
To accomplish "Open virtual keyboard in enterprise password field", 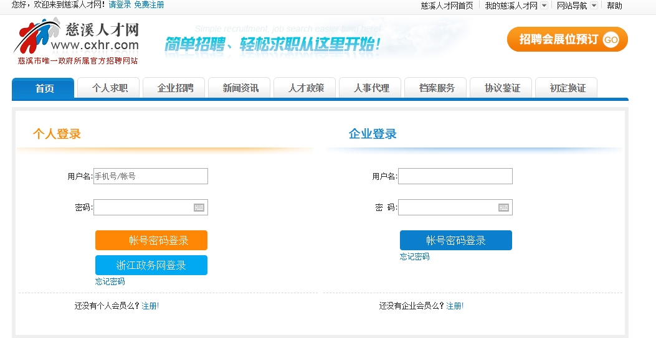I will 503,207.
